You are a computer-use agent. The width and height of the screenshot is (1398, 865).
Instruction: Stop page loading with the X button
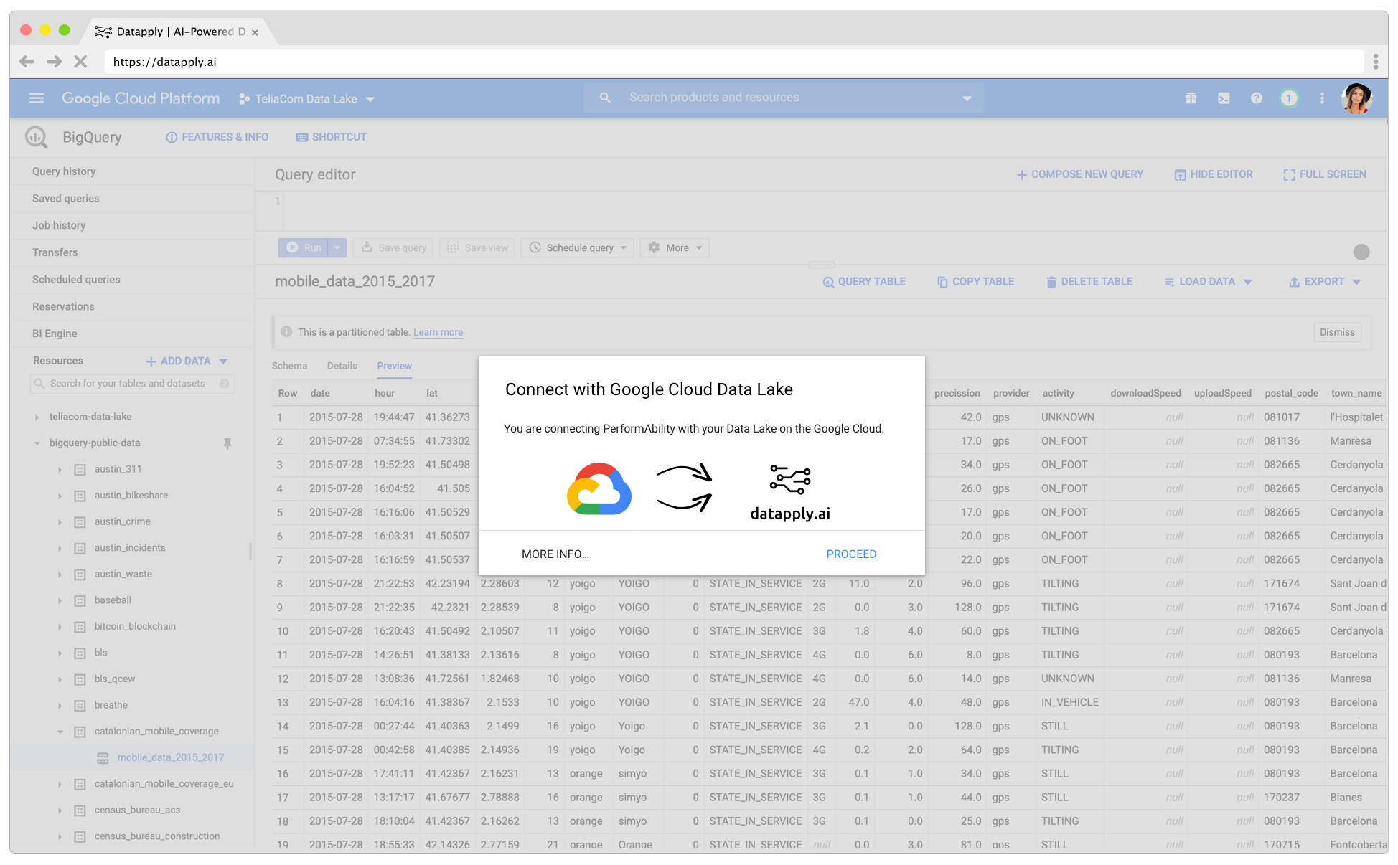click(x=80, y=62)
